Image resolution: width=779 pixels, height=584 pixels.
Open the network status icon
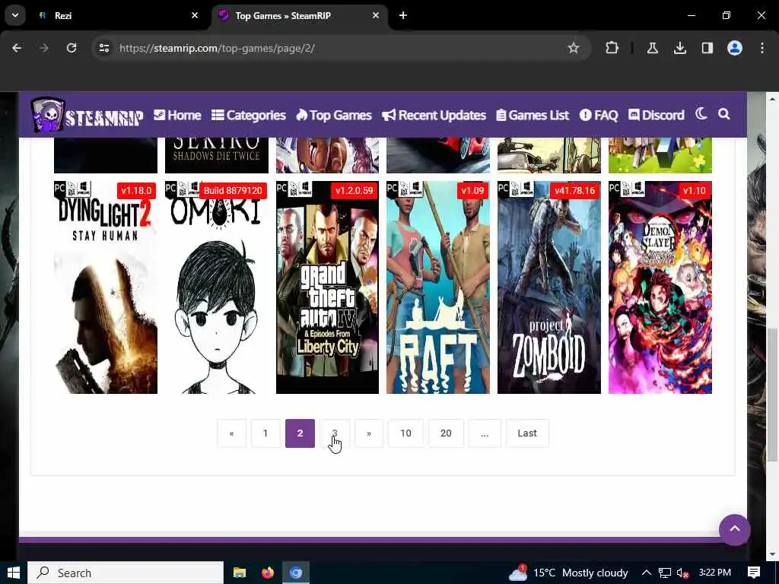coord(665,573)
